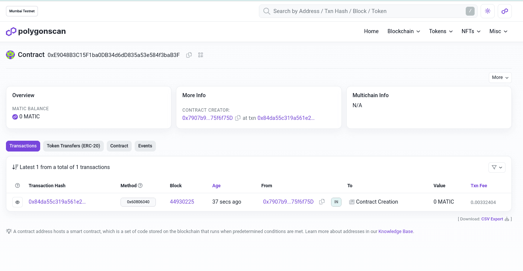The height and width of the screenshot is (271, 523).
Task: Click the contract creation document icon
Action: pos(352,202)
